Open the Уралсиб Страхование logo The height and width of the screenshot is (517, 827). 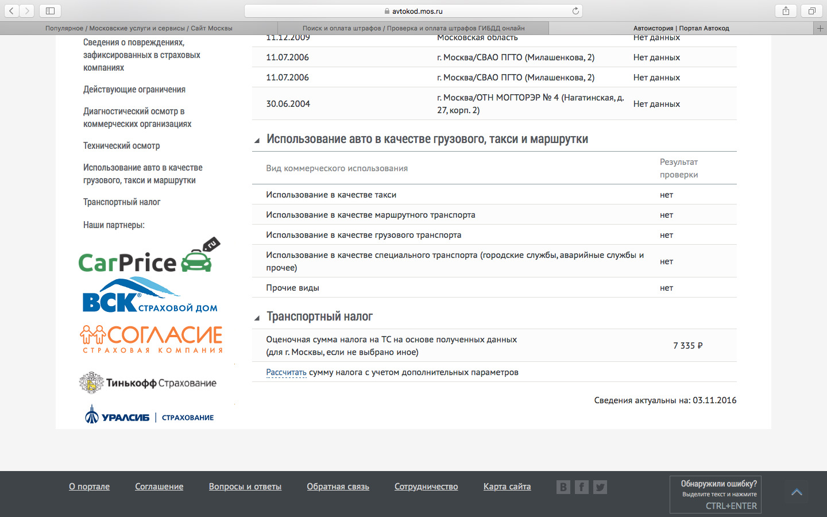(x=149, y=415)
